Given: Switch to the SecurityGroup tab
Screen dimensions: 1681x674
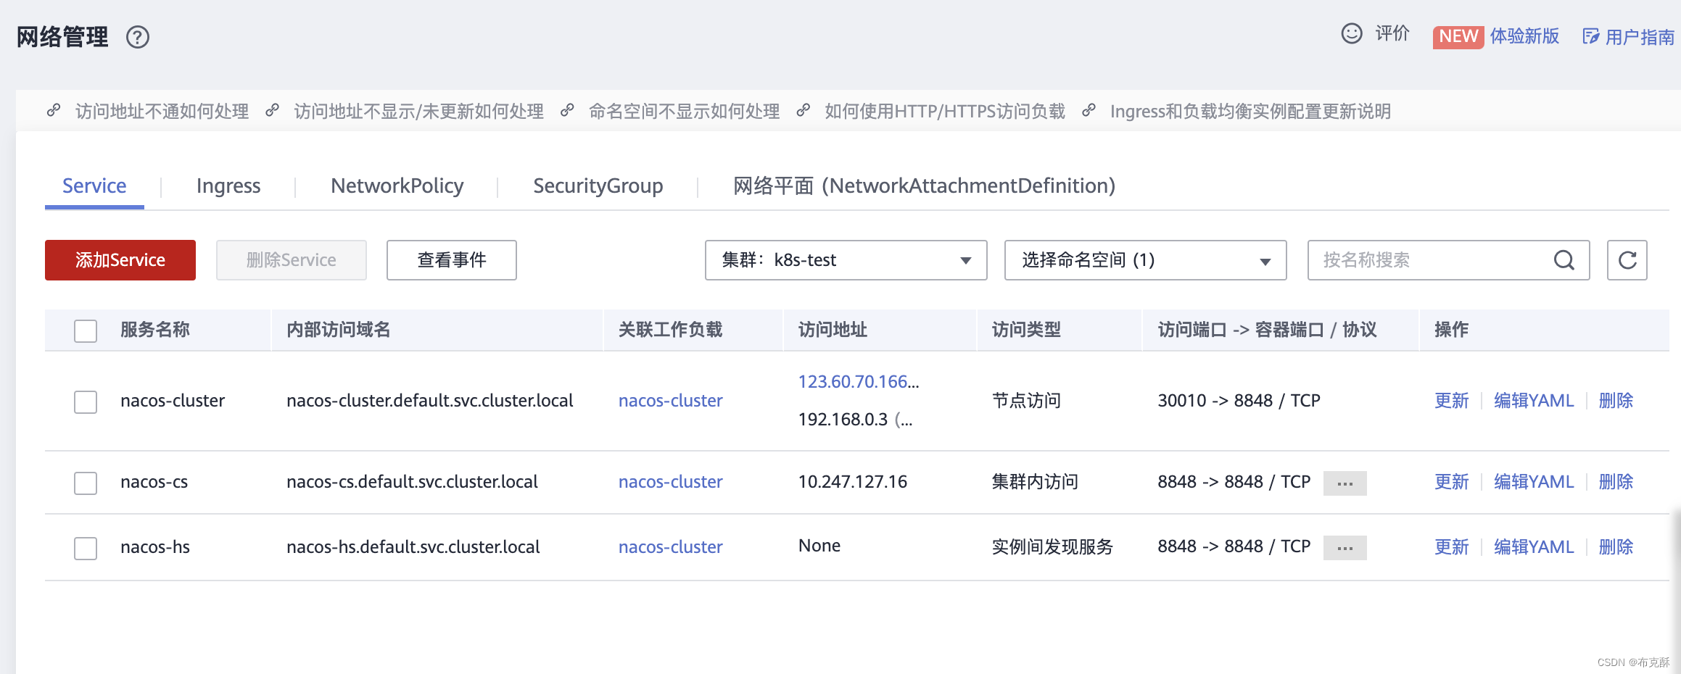Looking at the screenshot, I should 598,186.
